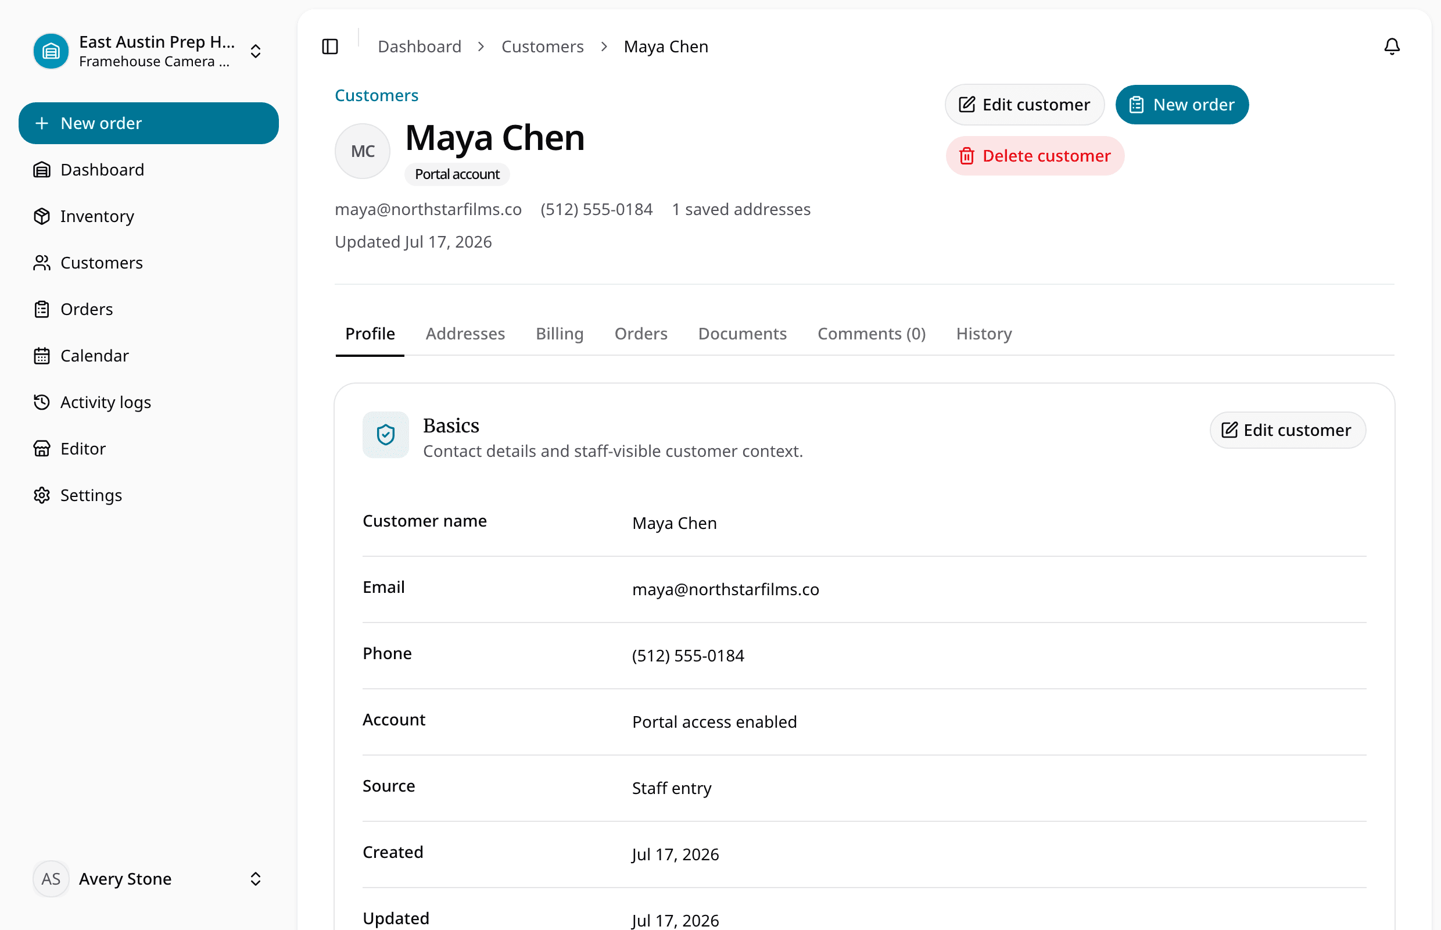1441x930 pixels.
Task: Click 'Portal access enabled' value
Action: click(x=714, y=722)
